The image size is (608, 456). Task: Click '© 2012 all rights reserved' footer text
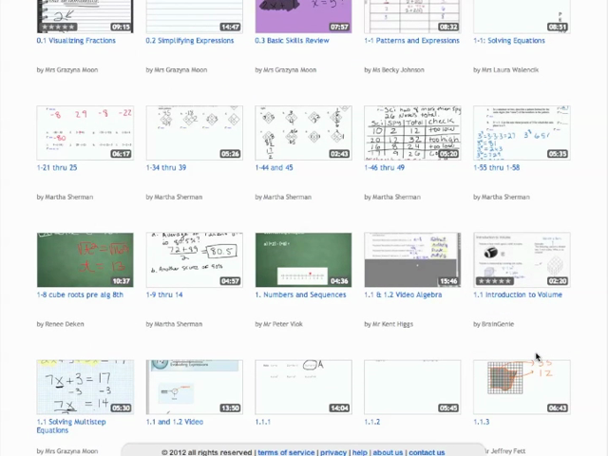pyautogui.click(x=207, y=452)
